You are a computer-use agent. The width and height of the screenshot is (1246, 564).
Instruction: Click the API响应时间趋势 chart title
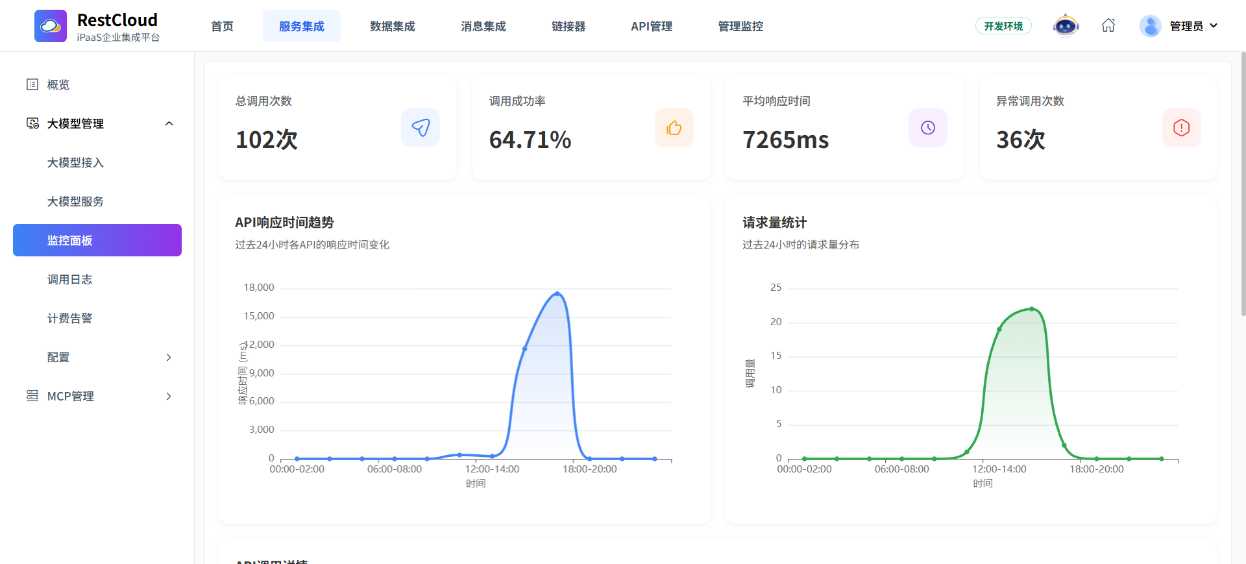click(284, 223)
